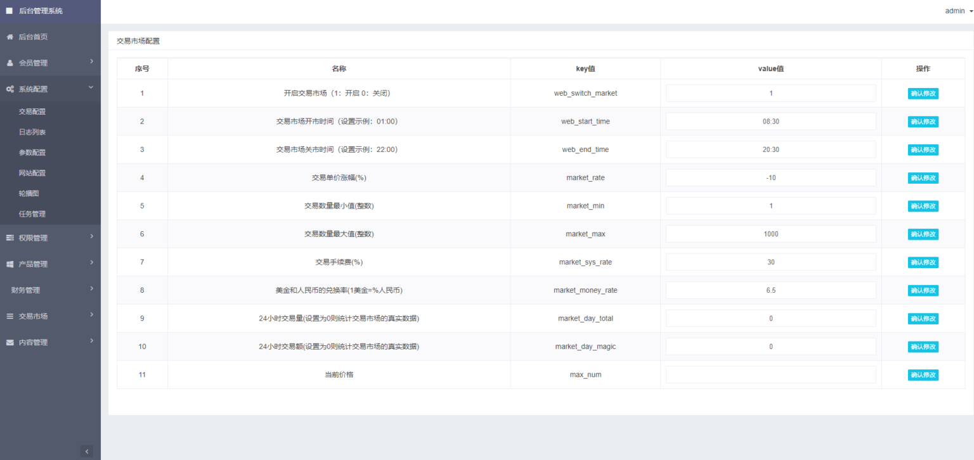Screen dimensions: 974x460
Task: Collapse the sidebar with the bottom arrow
Action: 88,451
